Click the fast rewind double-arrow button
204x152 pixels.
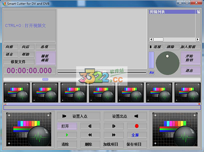pyautogui.click(x=90, y=135)
